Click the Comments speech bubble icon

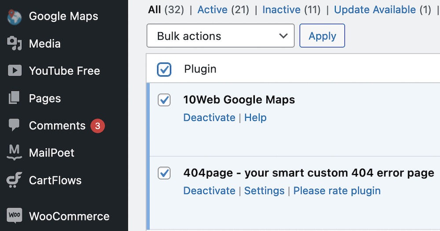click(14, 125)
